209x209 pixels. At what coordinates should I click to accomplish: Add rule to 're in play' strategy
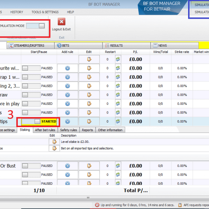(68, 104)
